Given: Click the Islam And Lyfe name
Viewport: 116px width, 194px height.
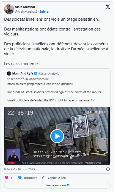Looking at the screenshot, I should pos(23,73).
